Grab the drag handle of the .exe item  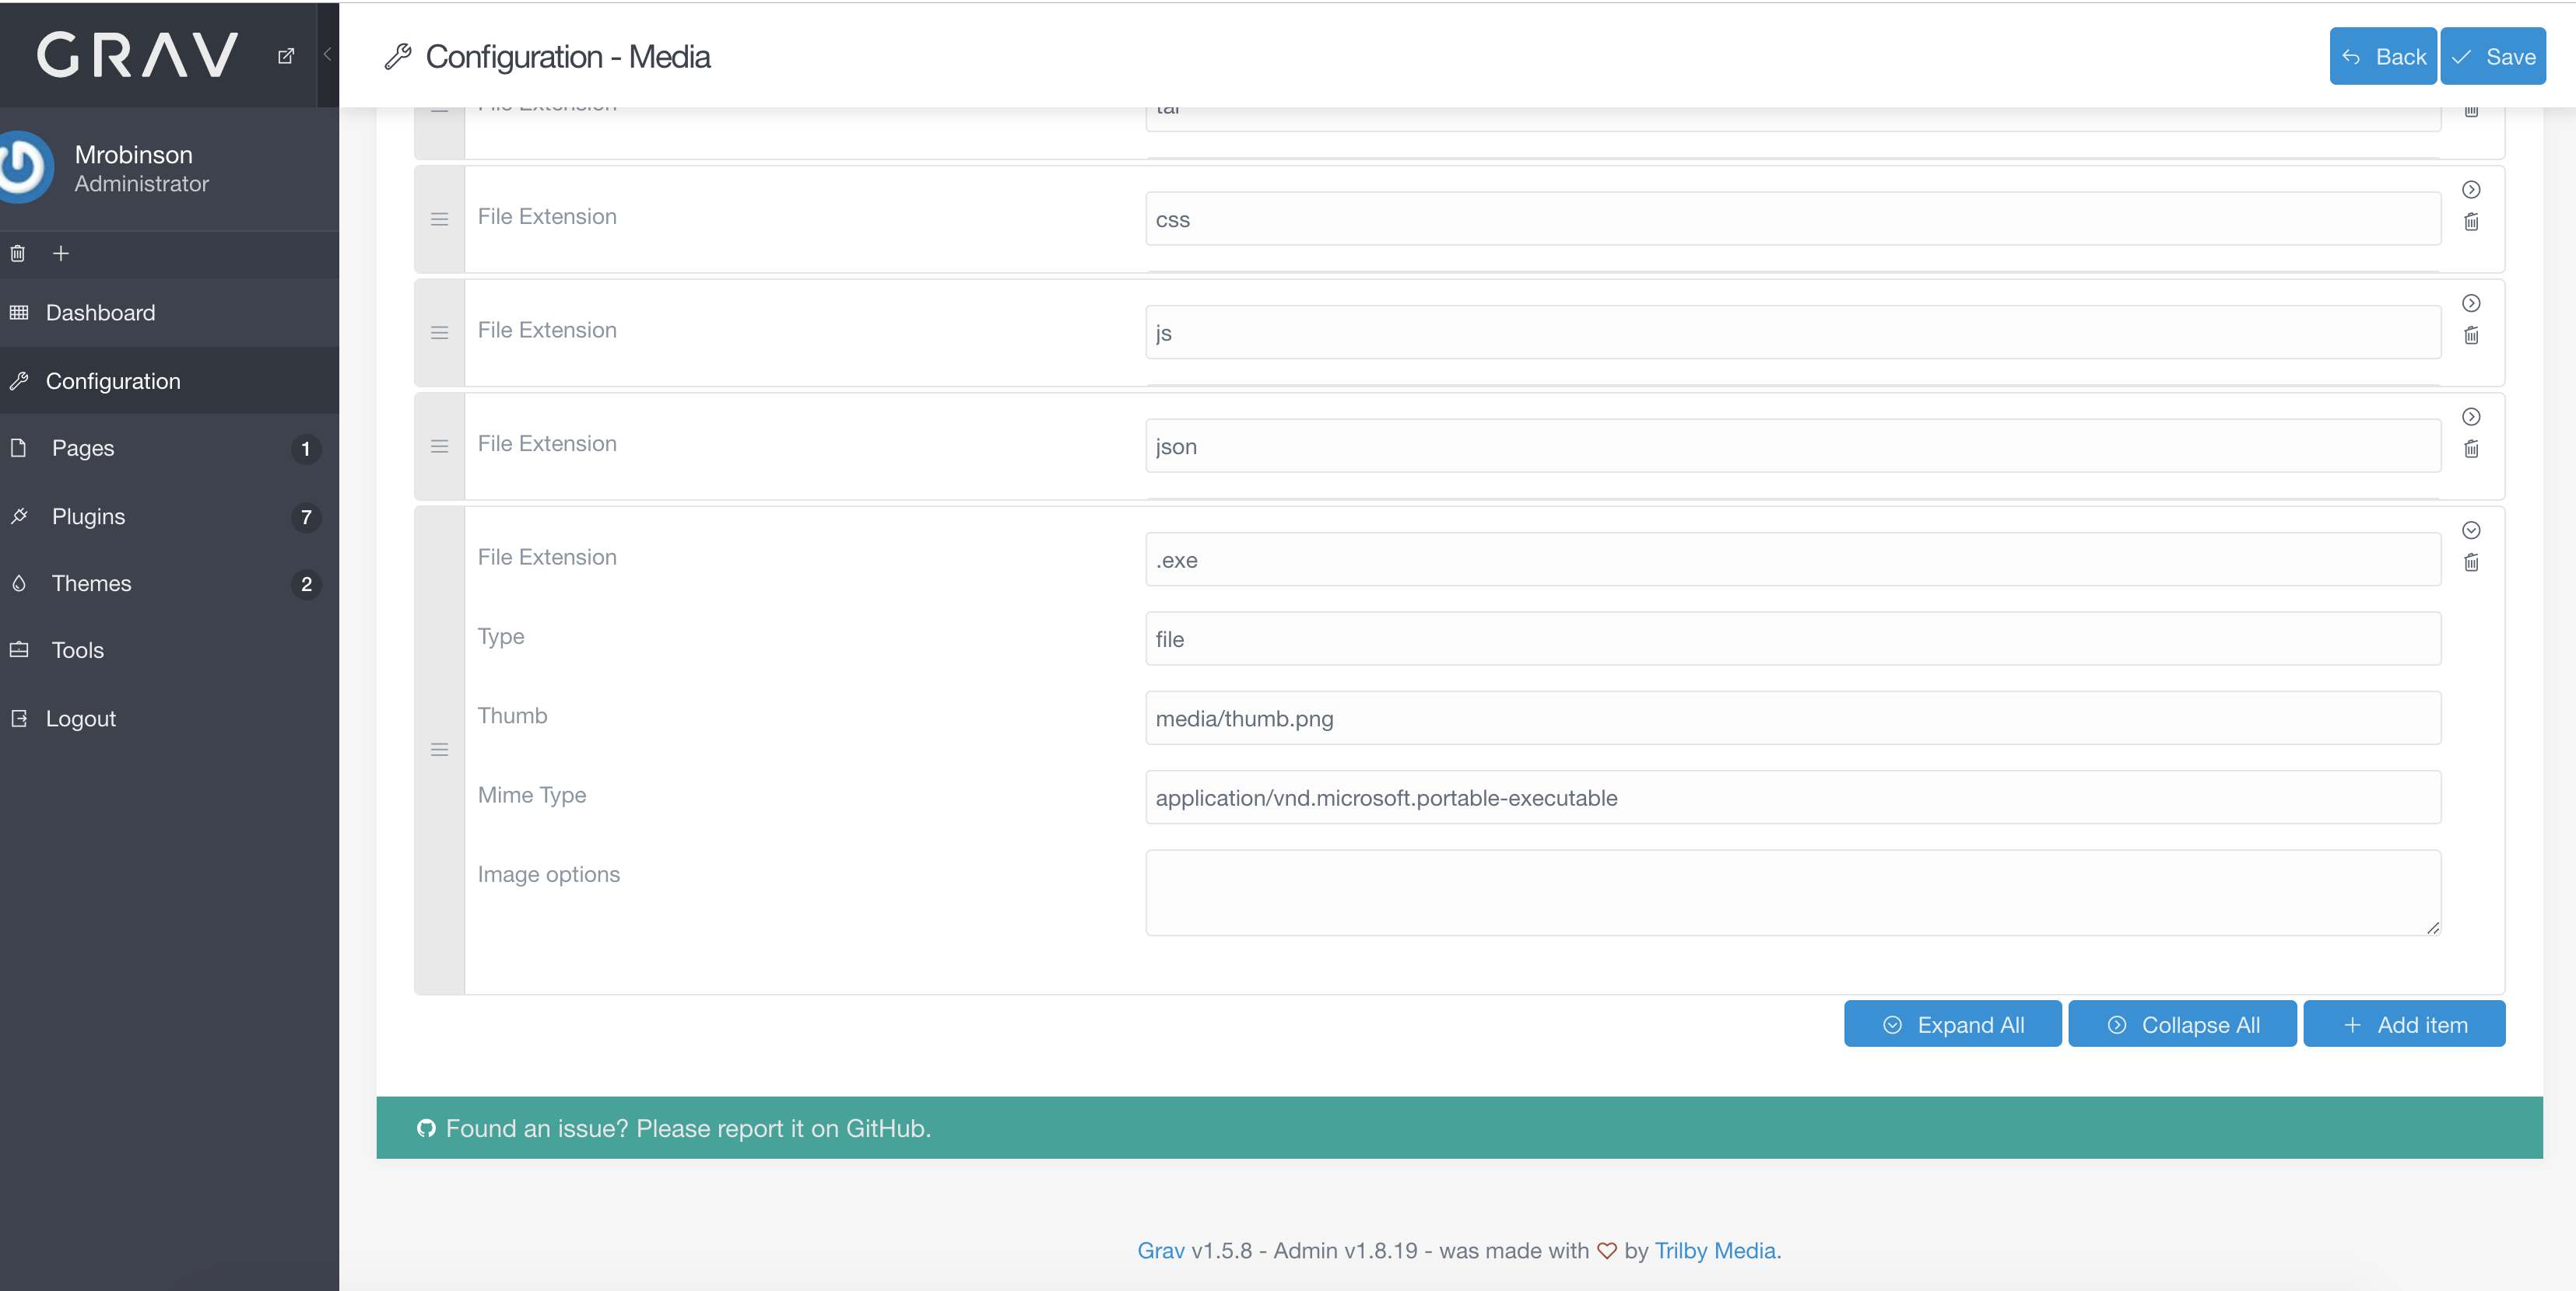439,750
